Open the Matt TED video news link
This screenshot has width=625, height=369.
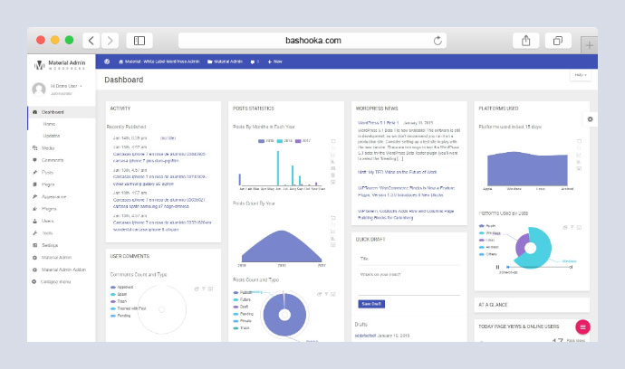pyautogui.click(x=397, y=172)
